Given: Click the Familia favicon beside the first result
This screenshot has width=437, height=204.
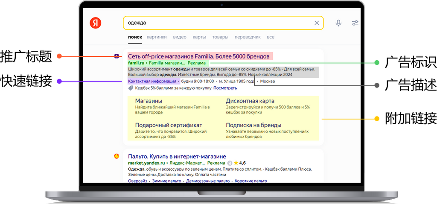Looking at the screenshot, I should pyautogui.click(x=116, y=56).
